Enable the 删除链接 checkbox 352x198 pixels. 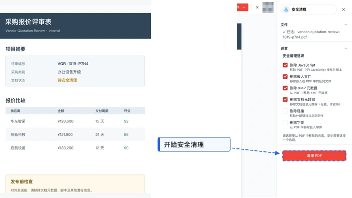[285, 111]
